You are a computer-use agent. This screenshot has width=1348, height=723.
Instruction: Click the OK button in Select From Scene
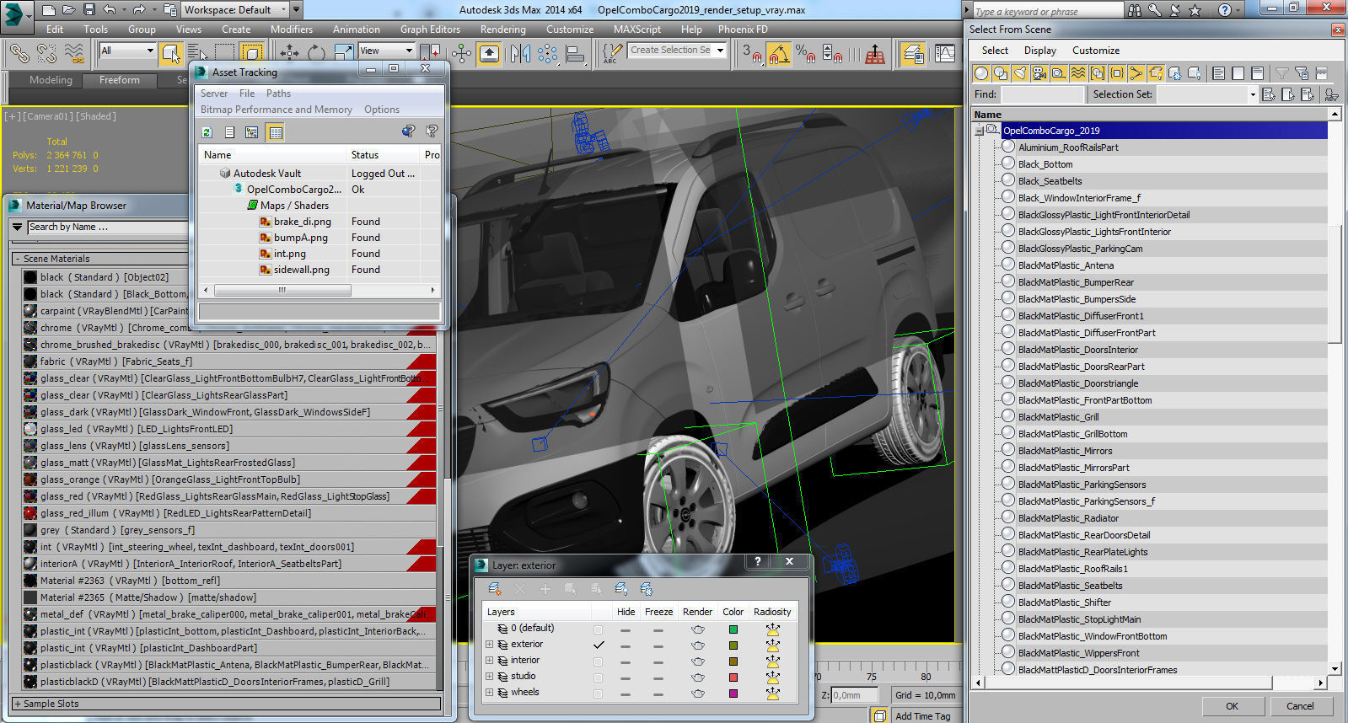[1232, 706]
